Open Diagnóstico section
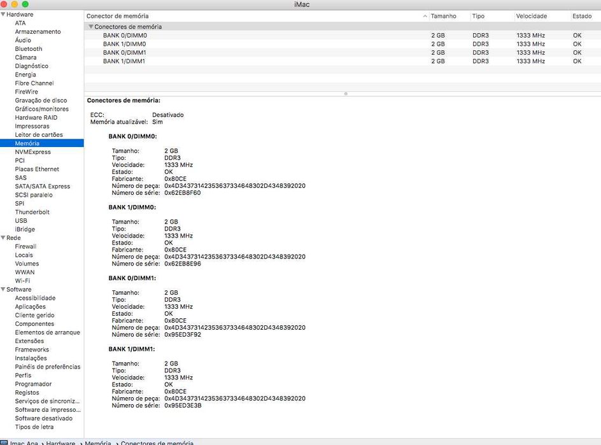 click(32, 66)
